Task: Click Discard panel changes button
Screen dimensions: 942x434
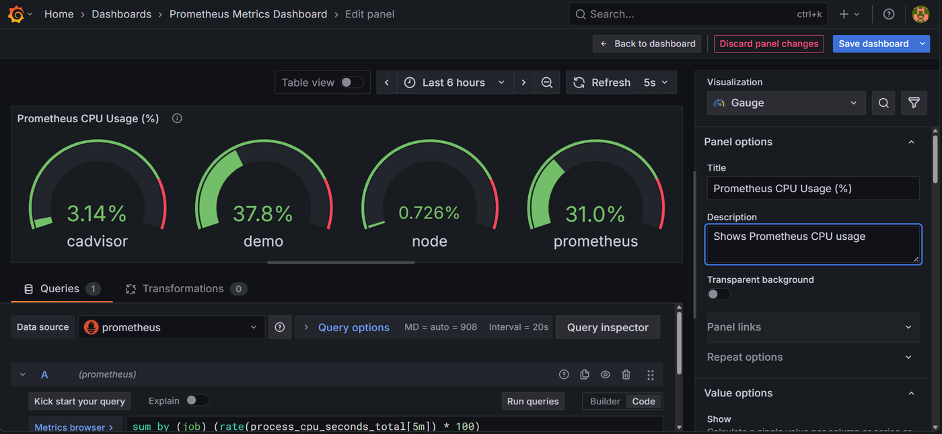Action: coord(769,44)
